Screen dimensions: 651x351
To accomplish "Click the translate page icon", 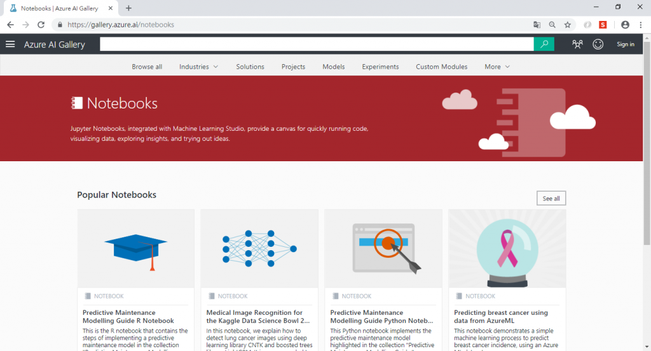I will click(x=537, y=25).
